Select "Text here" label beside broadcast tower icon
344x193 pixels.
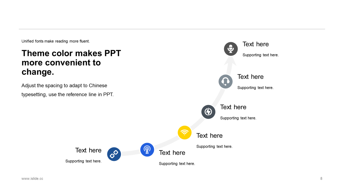172,153
